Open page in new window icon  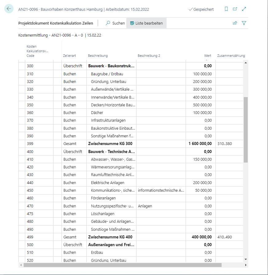tap(235, 9)
